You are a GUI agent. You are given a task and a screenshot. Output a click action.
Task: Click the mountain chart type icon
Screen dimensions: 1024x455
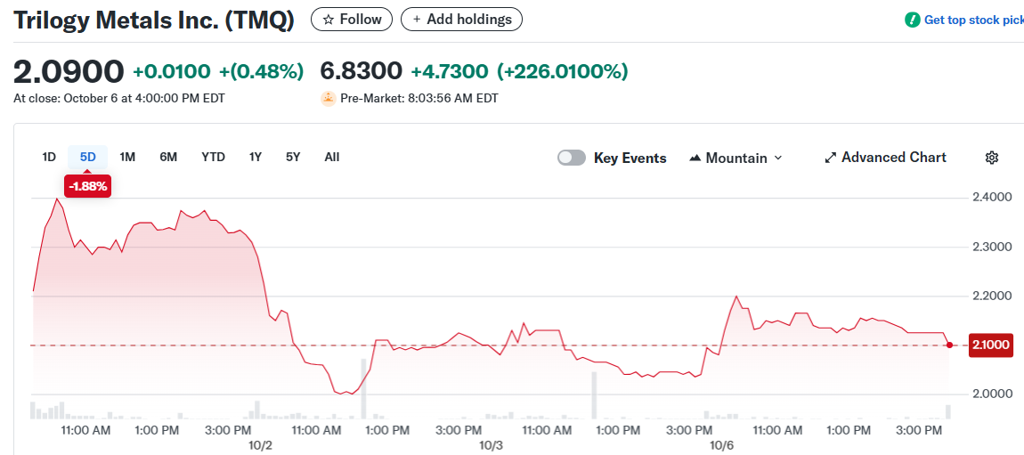click(695, 158)
